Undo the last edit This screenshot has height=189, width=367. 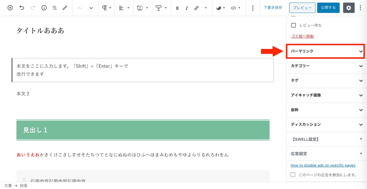tap(22, 8)
